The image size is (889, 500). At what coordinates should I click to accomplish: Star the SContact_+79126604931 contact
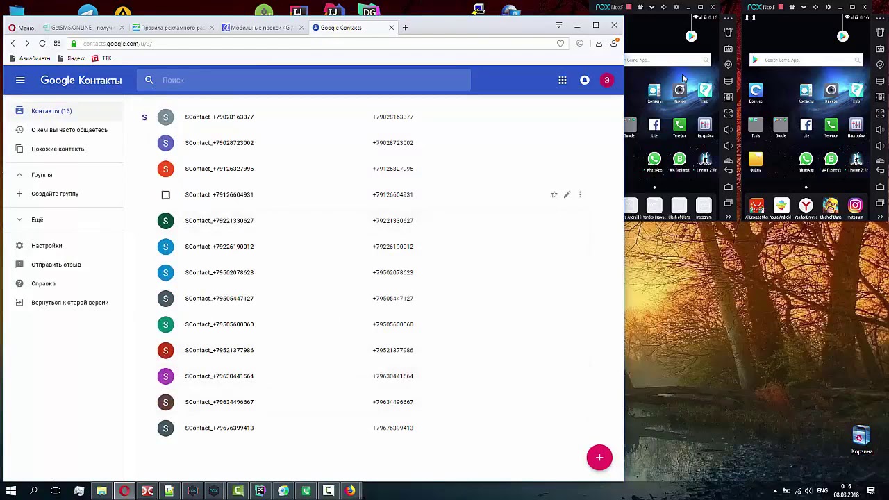(x=554, y=195)
